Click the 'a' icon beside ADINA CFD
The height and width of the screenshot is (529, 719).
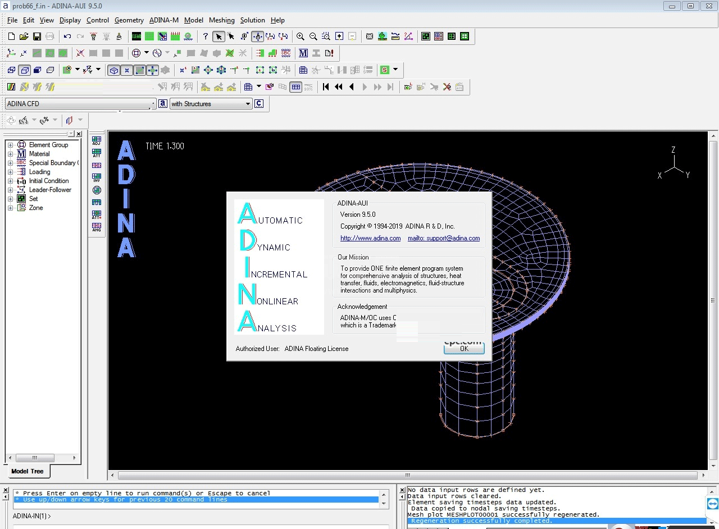click(163, 103)
